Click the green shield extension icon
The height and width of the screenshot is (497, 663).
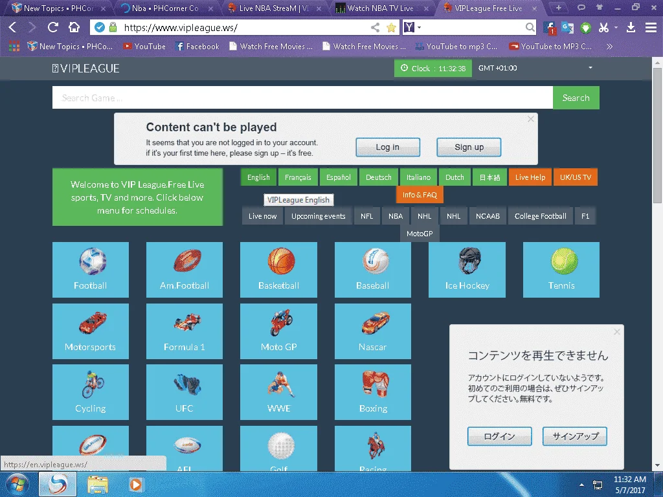[585, 28]
